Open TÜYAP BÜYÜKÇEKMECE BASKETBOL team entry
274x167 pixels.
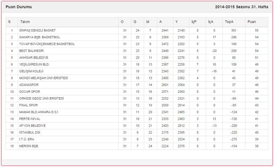pos(47,44)
